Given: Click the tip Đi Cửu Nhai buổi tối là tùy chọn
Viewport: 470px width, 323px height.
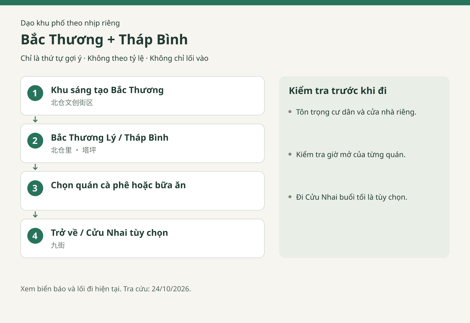Looking at the screenshot, I should coord(352,197).
